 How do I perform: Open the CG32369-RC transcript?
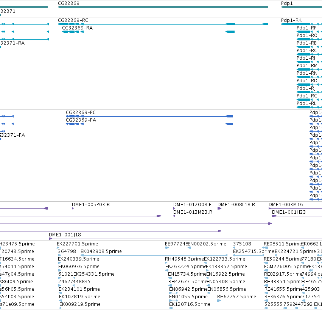[73, 20]
